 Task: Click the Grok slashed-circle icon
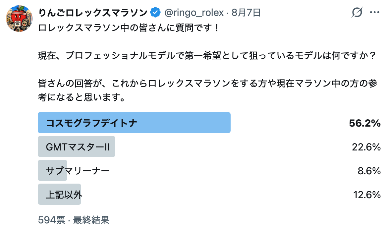coord(357,12)
